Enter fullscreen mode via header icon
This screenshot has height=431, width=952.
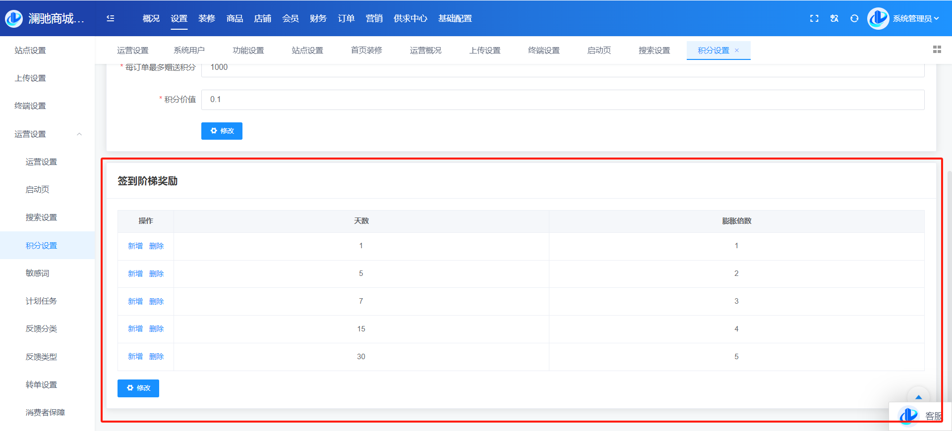[x=814, y=18]
